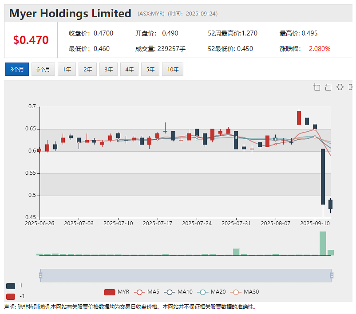Viewport: 356px width, 314px height.
Task: Click x-axis label 2025-07-17
Action: (158, 224)
